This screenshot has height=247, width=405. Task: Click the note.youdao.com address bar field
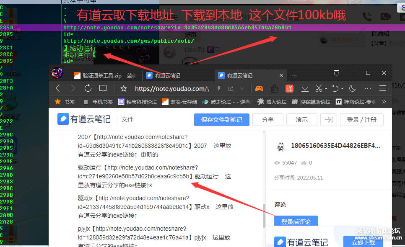point(172,88)
